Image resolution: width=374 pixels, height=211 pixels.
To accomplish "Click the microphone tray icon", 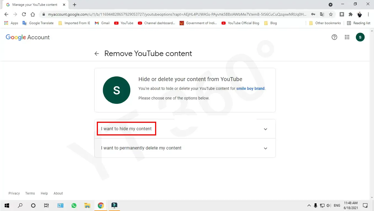I will (316, 206).
